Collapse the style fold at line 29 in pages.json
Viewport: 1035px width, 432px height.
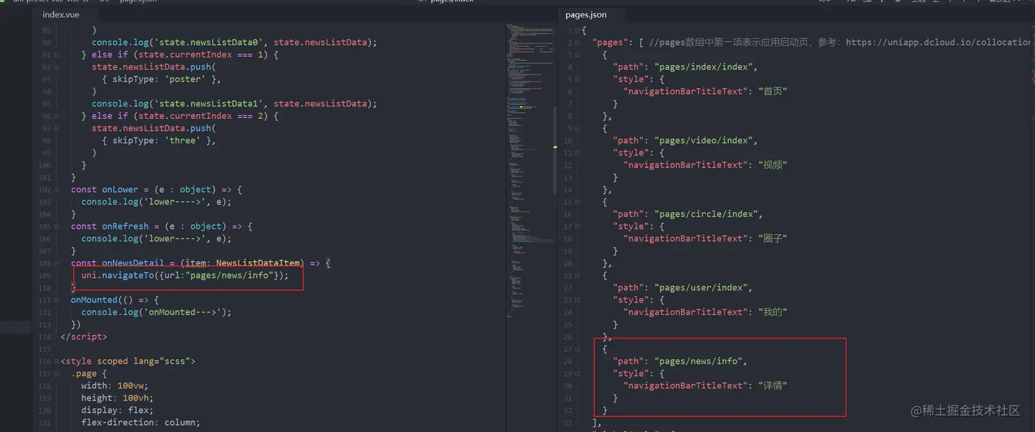coord(577,374)
